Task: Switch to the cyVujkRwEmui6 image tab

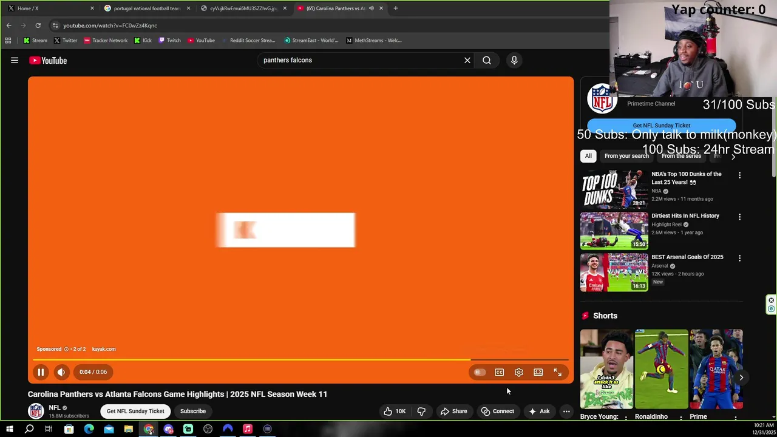Action: [243, 8]
